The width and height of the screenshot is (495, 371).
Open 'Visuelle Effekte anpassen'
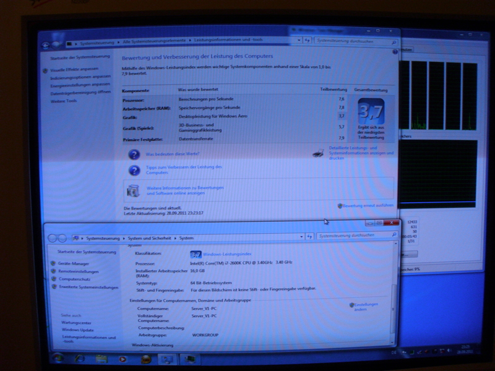click(x=74, y=69)
